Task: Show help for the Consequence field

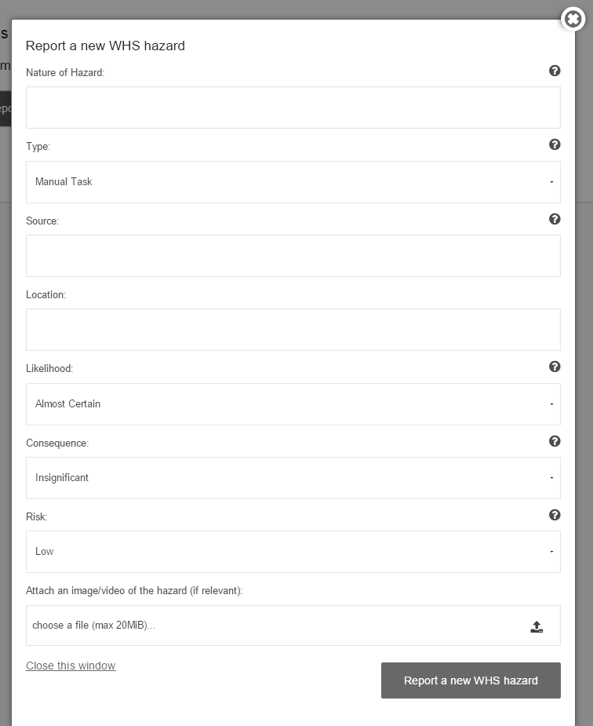Action: tap(555, 441)
